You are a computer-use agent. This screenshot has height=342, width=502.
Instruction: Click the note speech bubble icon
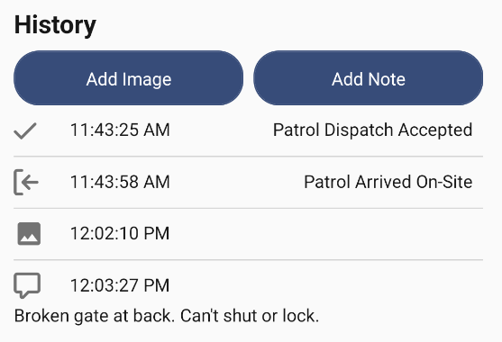tap(27, 285)
